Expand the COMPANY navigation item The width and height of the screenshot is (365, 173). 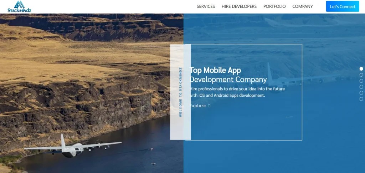[302, 6]
